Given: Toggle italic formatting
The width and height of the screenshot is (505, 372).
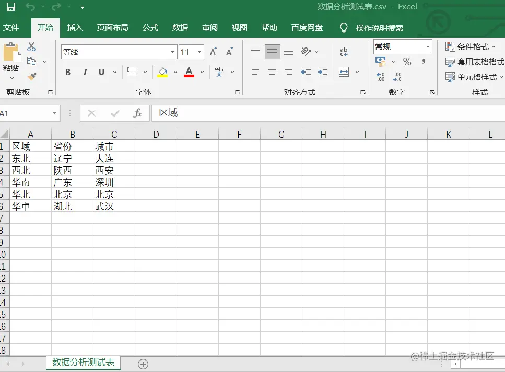Looking at the screenshot, I should 85,72.
